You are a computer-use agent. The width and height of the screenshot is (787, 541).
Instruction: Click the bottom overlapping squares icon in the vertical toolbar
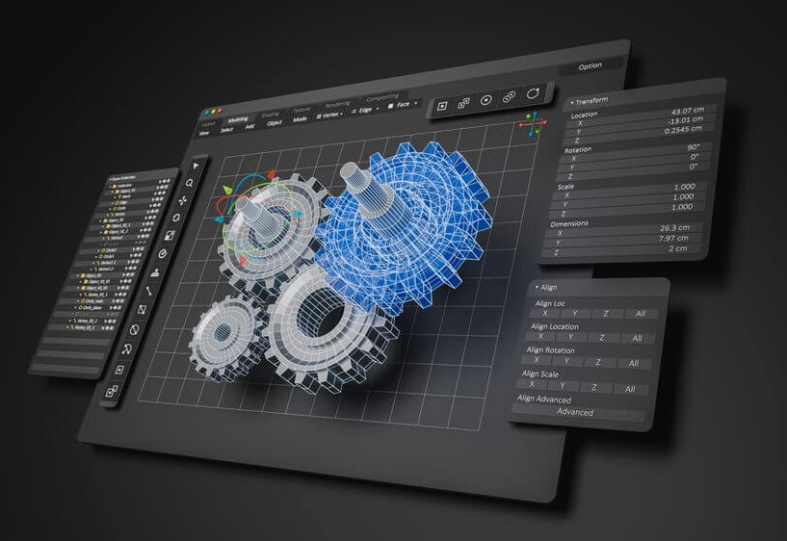(x=112, y=391)
